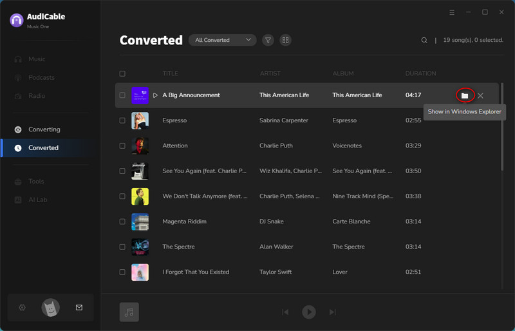The width and height of the screenshot is (515, 331).
Task: Click the I Forgot That You Existed cover
Action: [x=140, y=272]
